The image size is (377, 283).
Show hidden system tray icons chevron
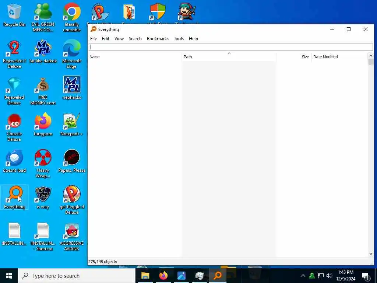click(303, 276)
